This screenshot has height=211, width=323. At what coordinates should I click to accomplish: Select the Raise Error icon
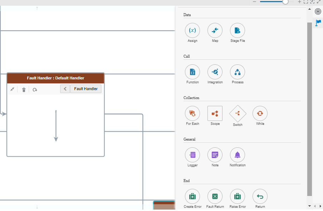pyautogui.click(x=238, y=196)
